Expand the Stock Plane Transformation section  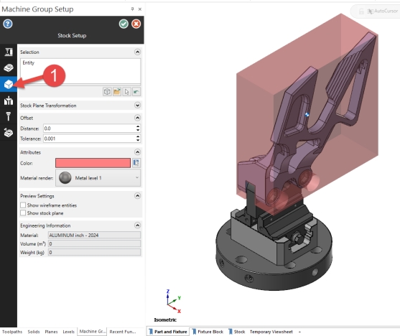[137, 106]
